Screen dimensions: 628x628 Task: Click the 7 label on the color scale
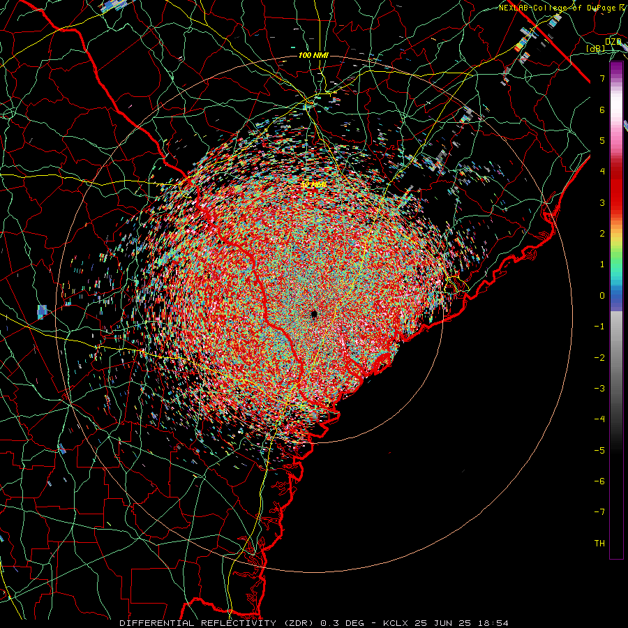point(602,78)
